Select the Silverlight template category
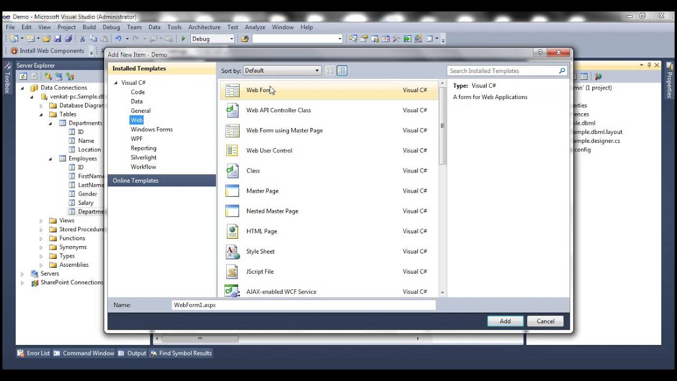This screenshot has width=677, height=381. point(143,158)
